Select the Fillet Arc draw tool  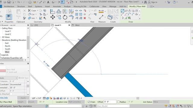(x=133, y=14)
